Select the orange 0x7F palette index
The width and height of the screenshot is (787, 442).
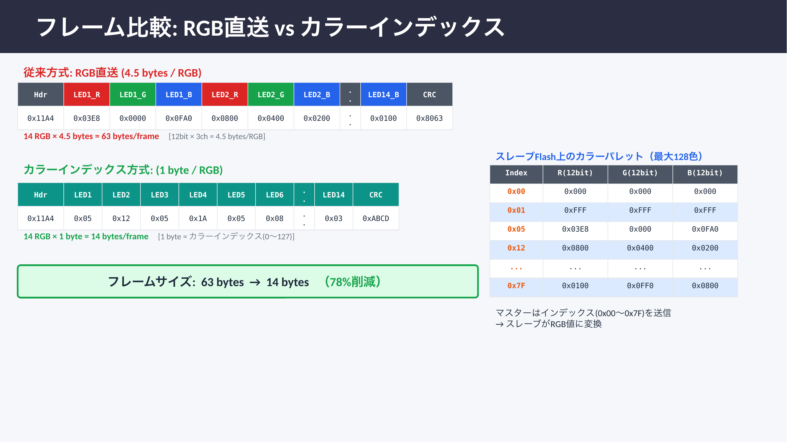coord(516,286)
